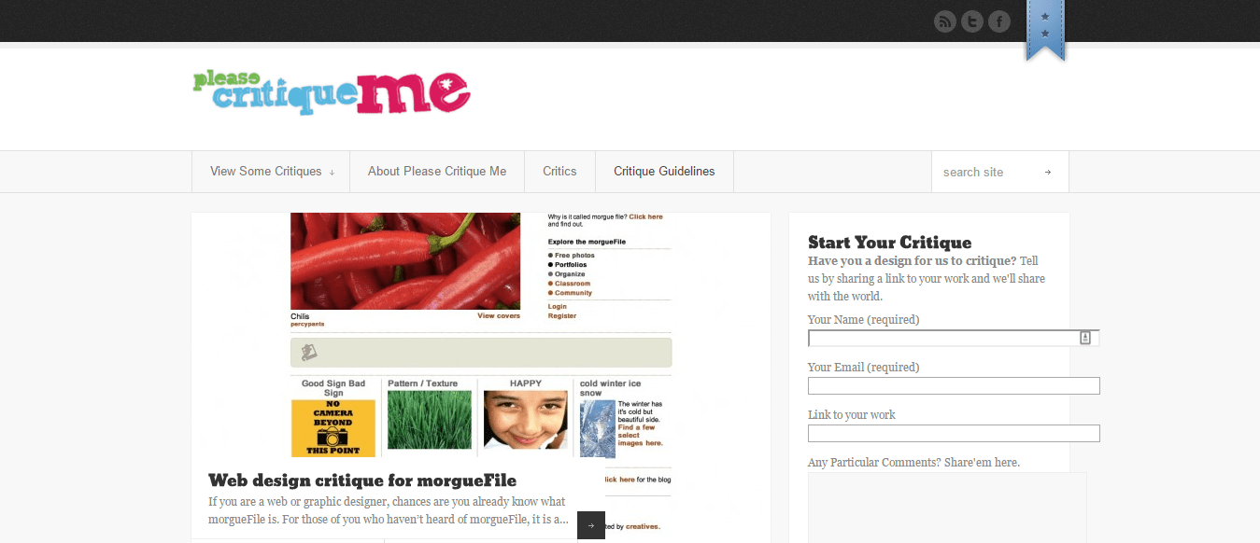
Task: Subscribe via the RSS feed icon
Action: click(944, 21)
